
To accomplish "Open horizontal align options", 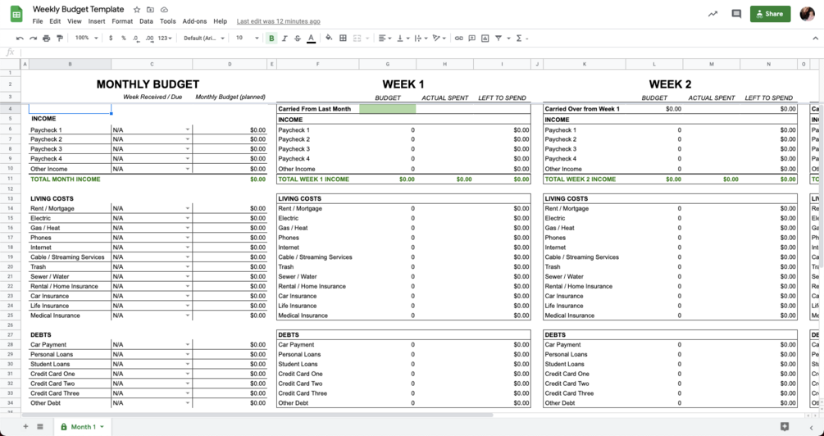I will point(385,39).
